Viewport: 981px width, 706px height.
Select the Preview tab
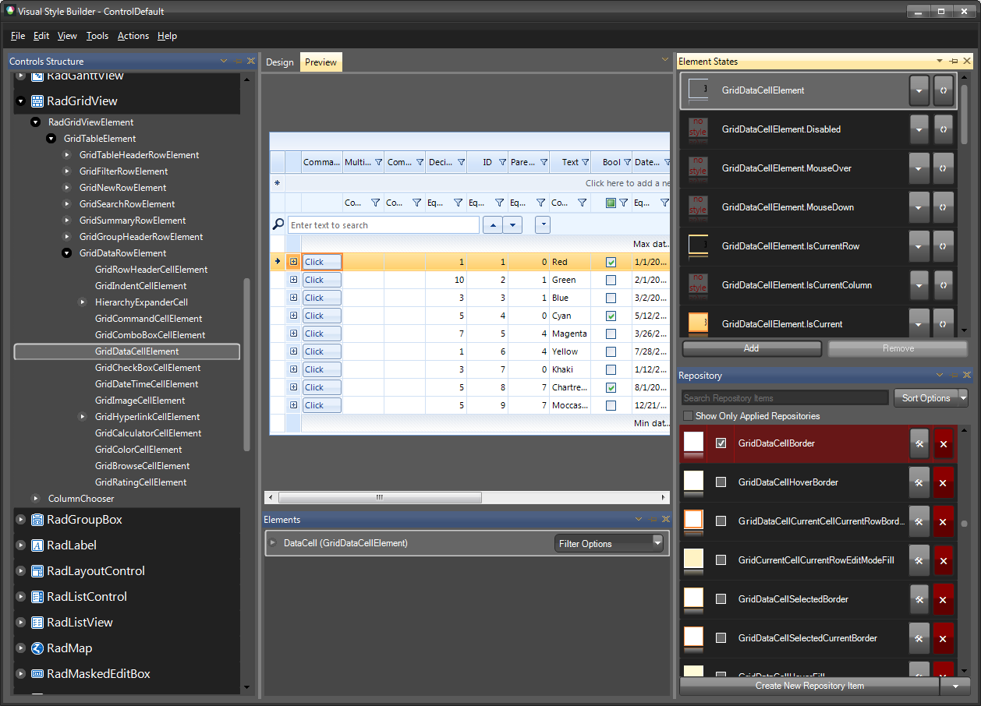[321, 62]
